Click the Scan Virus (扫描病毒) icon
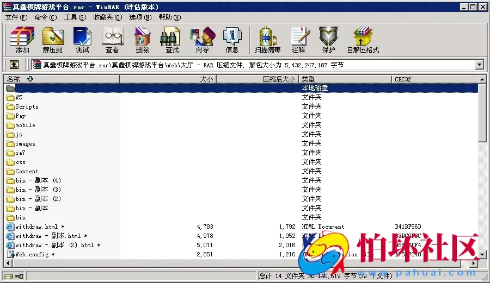Viewport: 490px width, 283px height. click(x=267, y=40)
